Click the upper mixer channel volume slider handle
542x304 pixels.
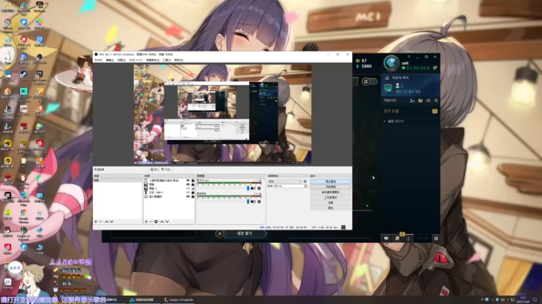[248, 188]
